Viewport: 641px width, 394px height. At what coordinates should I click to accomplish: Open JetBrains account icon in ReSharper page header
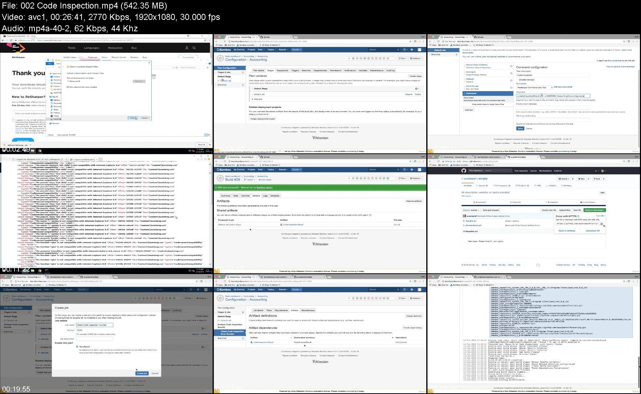coord(187,48)
